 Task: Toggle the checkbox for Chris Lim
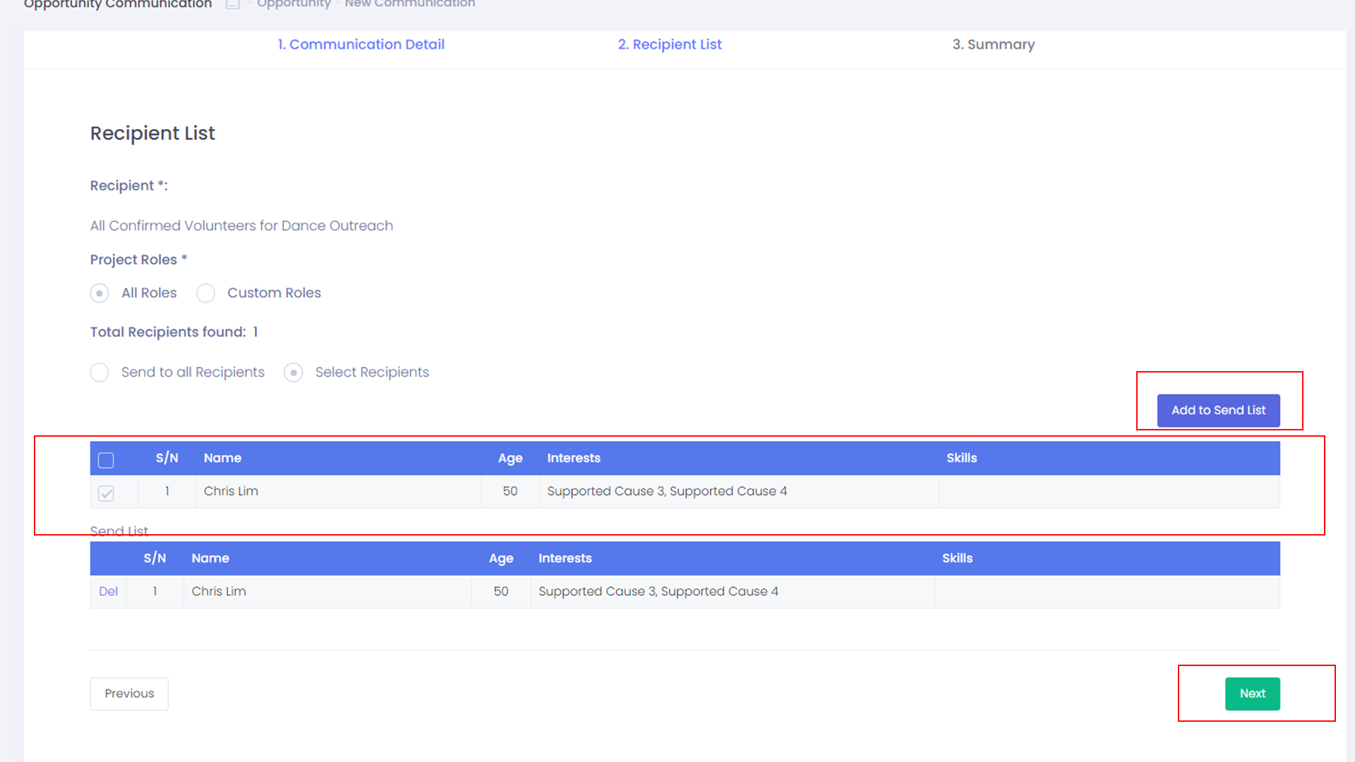click(106, 493)
